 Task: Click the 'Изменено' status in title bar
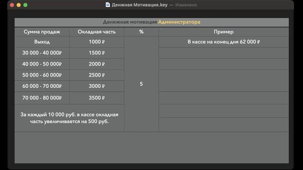pyautogui.click(x=186, y=5)
